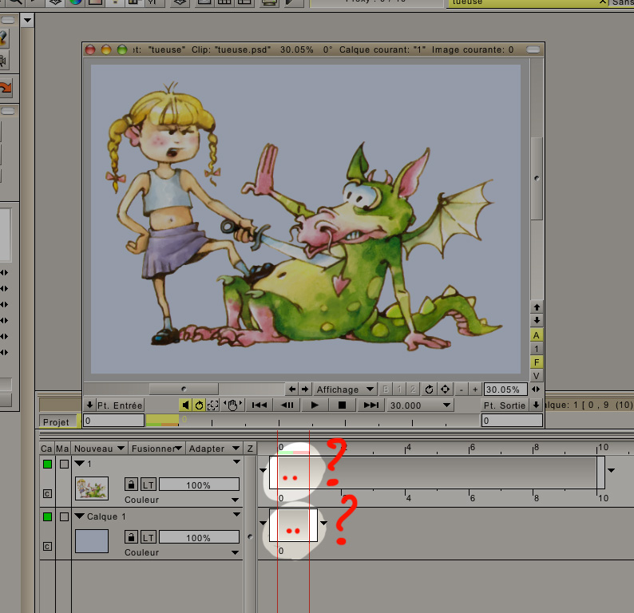Click the 30.05% zoom value field

point(505,390)
